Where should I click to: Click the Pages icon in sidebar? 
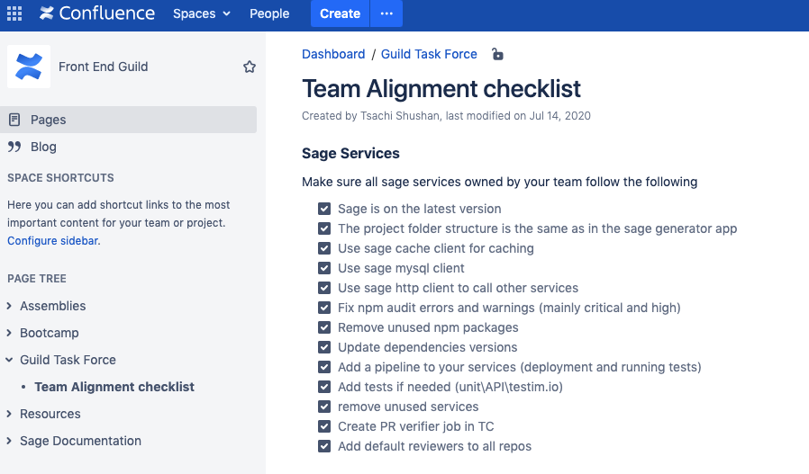(x=14, y=120)
